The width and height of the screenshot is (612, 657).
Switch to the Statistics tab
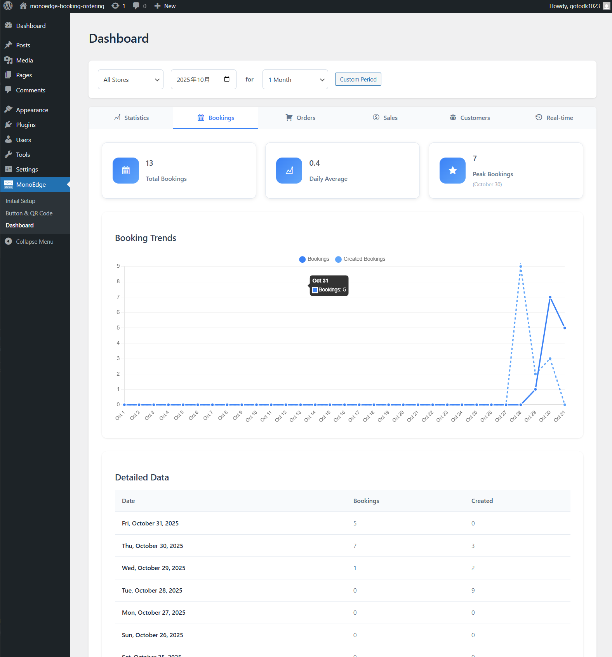(131, 118)
